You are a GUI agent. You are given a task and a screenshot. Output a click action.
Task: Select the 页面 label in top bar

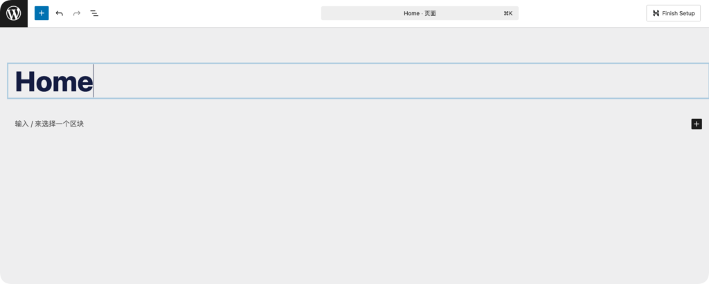pyautogui.click(x=430, y=13)
